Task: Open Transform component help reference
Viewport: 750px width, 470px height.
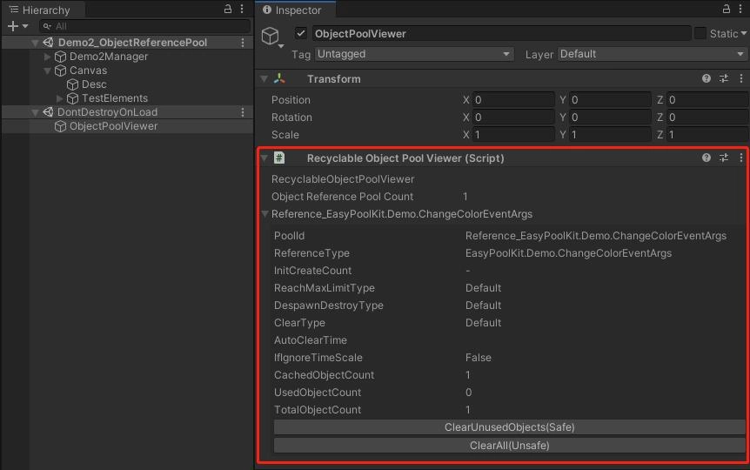Action: 706,78
